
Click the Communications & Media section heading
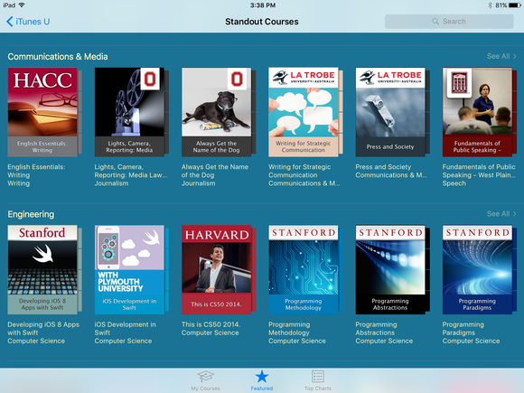(x=58, y=57)
